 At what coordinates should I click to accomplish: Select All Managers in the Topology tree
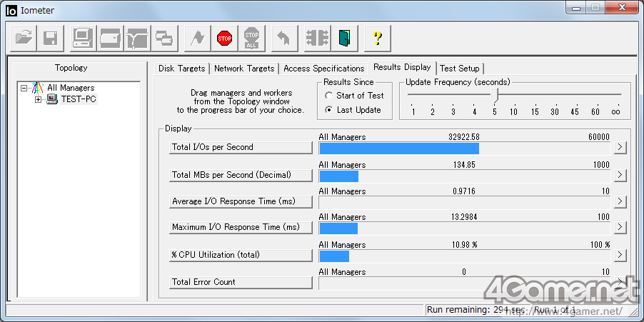click(x=71, y=88)
